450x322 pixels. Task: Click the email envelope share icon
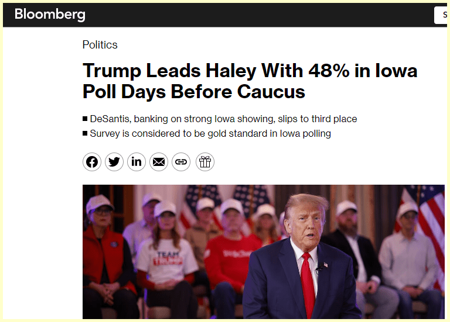click(159, 162)
